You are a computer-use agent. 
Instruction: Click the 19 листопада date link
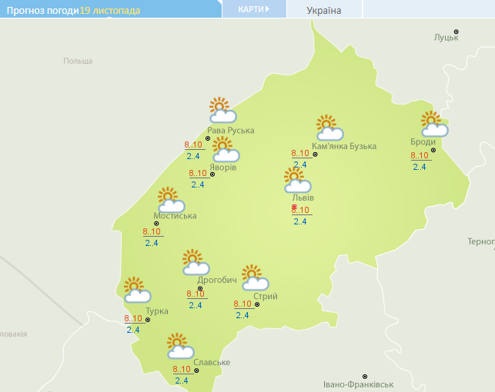111,10
